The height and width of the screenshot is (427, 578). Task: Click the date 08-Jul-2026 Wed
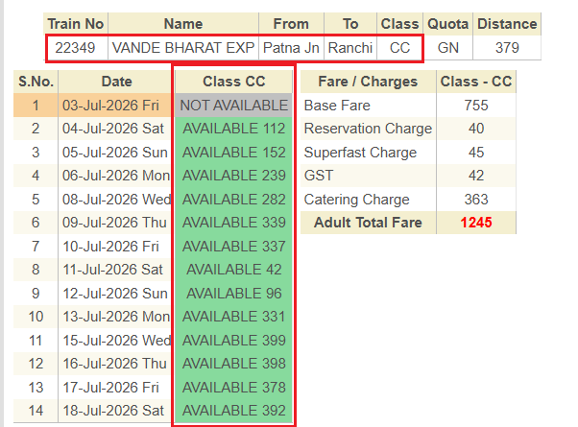pyautogui.click(x=116, y=200)
